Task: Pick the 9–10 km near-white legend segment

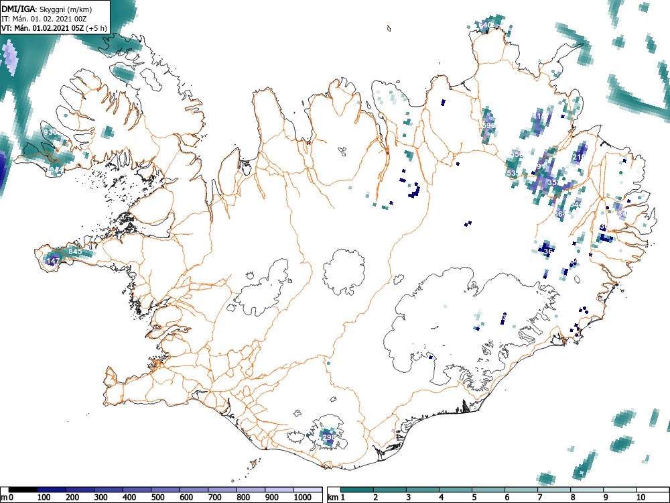Action: 620,490
